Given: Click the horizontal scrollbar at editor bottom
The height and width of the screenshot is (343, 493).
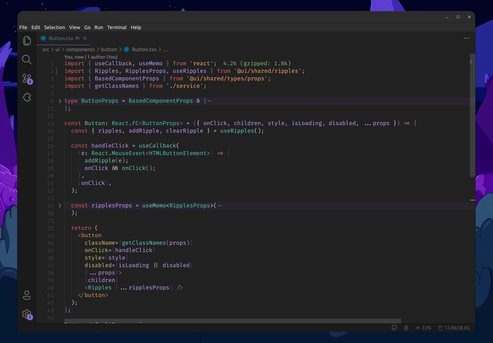Looking at the screenshot, I should [x=233, y=321].
